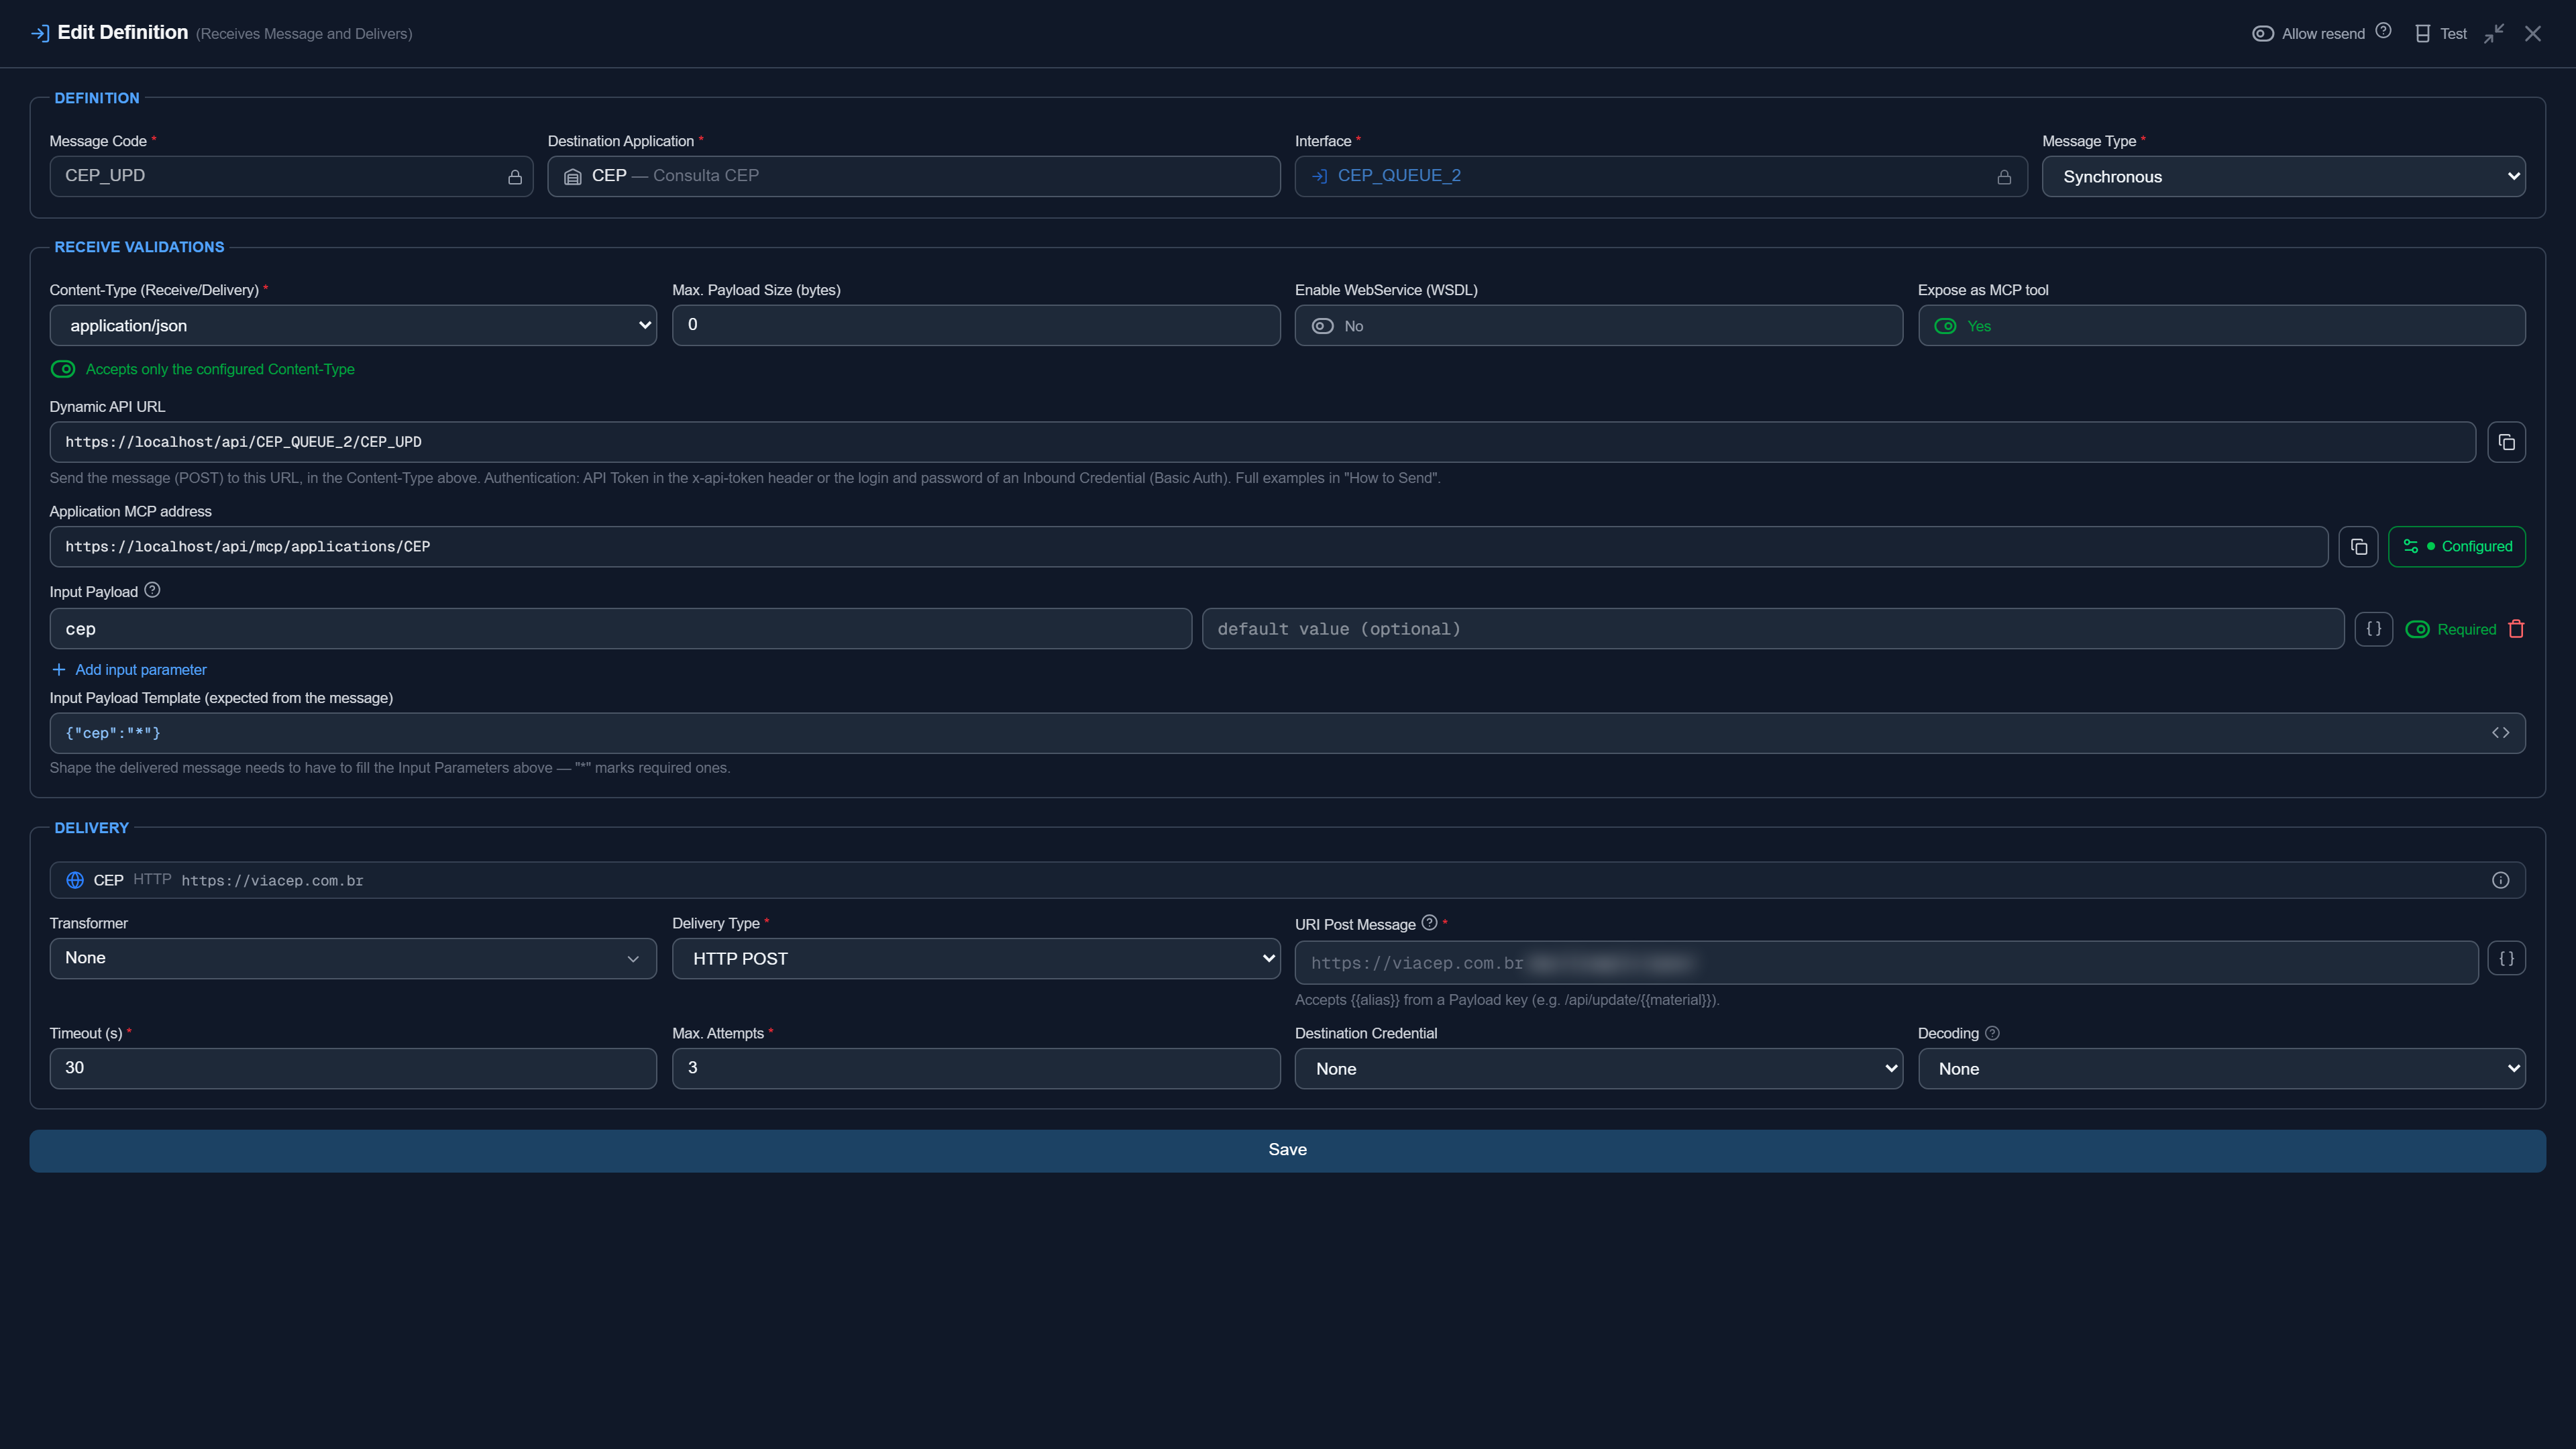Click the Input Payload Template text field

(x=1287, y=733)
